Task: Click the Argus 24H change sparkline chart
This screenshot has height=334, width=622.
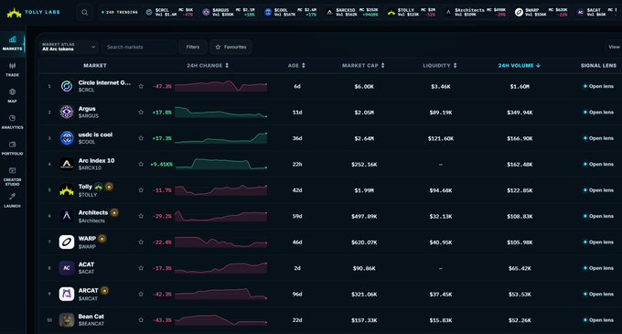Action: [x=221, y=113]
